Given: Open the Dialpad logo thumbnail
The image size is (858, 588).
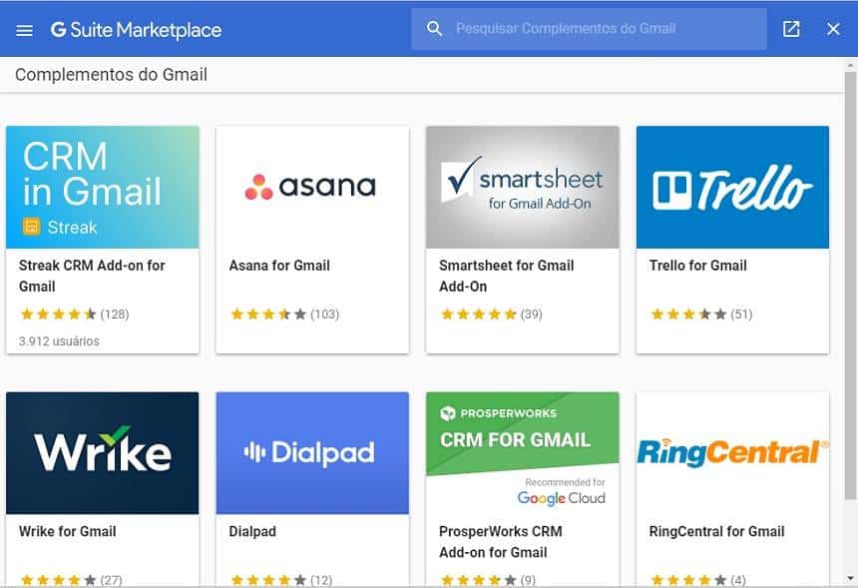Looking at the screenshot, I should click(x=312, y=453).
